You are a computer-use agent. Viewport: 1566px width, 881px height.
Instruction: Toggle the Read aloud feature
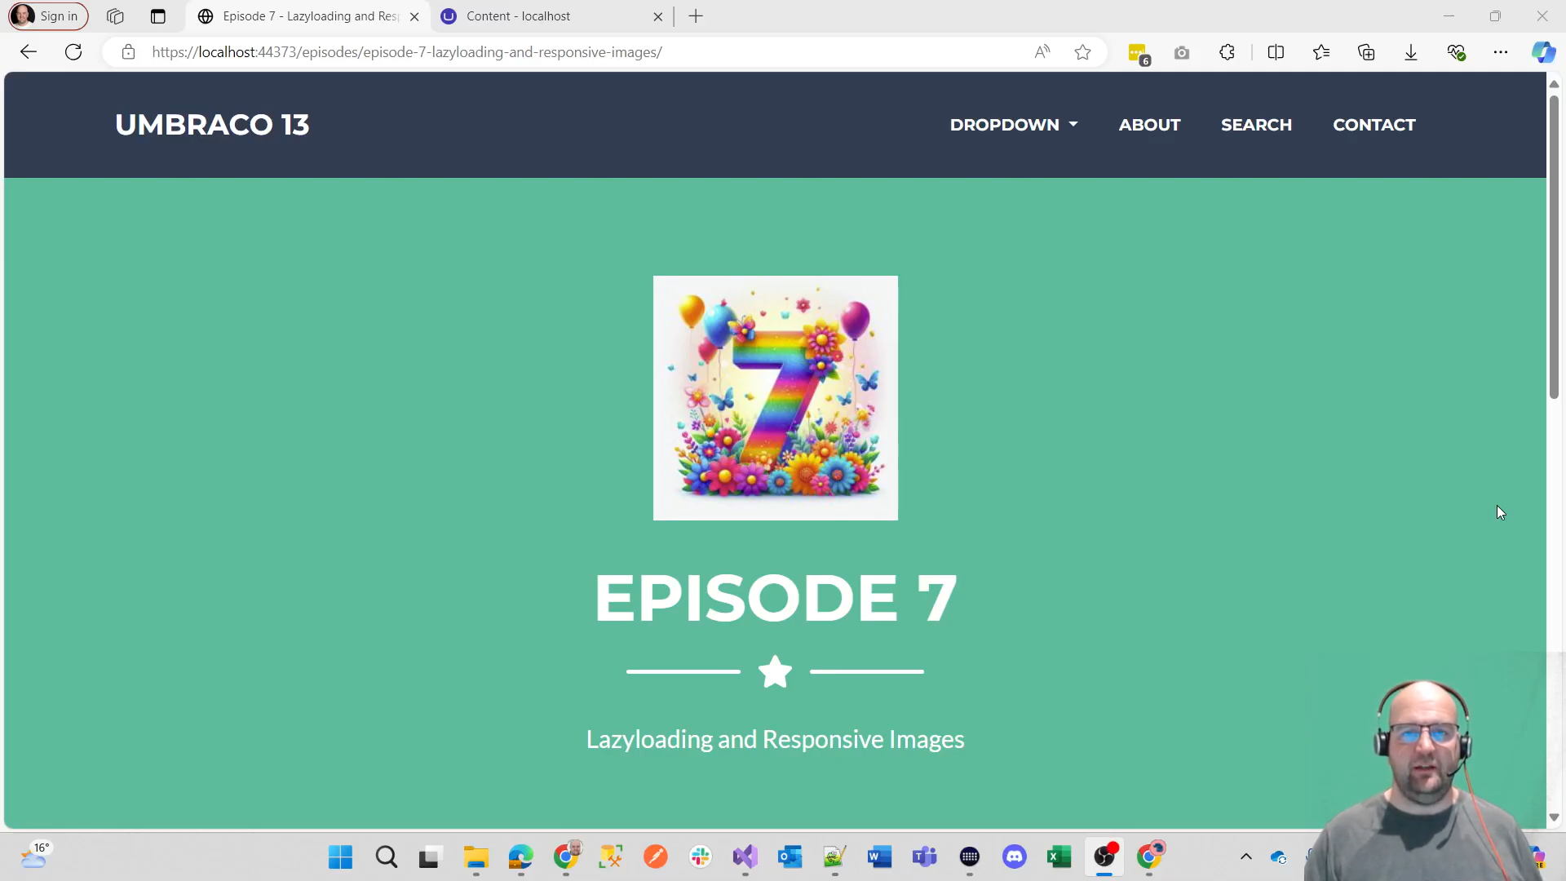1042,51
